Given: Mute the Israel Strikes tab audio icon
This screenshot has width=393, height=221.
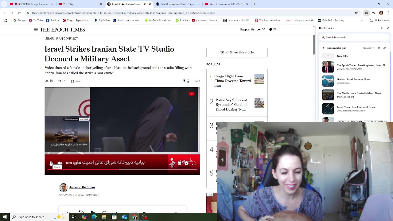Looking at the screenshot, I should tap(145, 4).
